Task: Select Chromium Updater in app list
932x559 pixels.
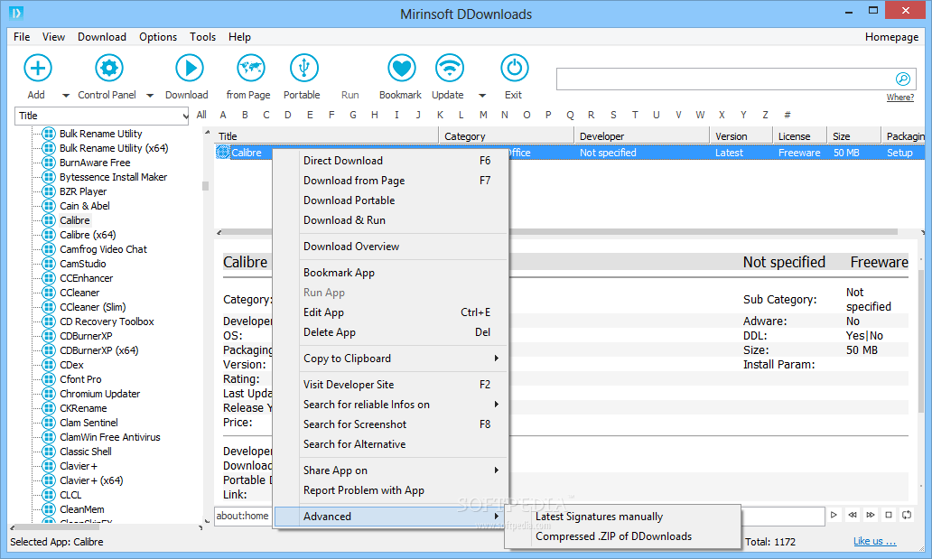Action: pyautogui.click(x=100, y=394)
